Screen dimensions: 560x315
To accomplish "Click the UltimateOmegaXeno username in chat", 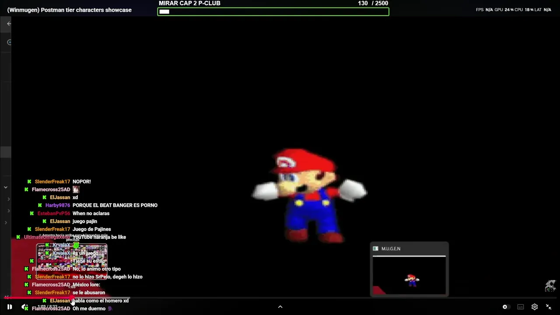I will tap(47, 237).
